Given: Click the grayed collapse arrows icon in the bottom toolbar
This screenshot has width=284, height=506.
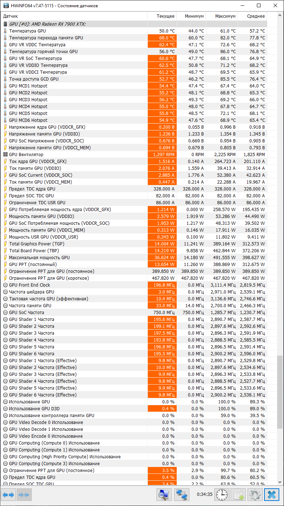Looking at the screenshot, I should 24,494.
